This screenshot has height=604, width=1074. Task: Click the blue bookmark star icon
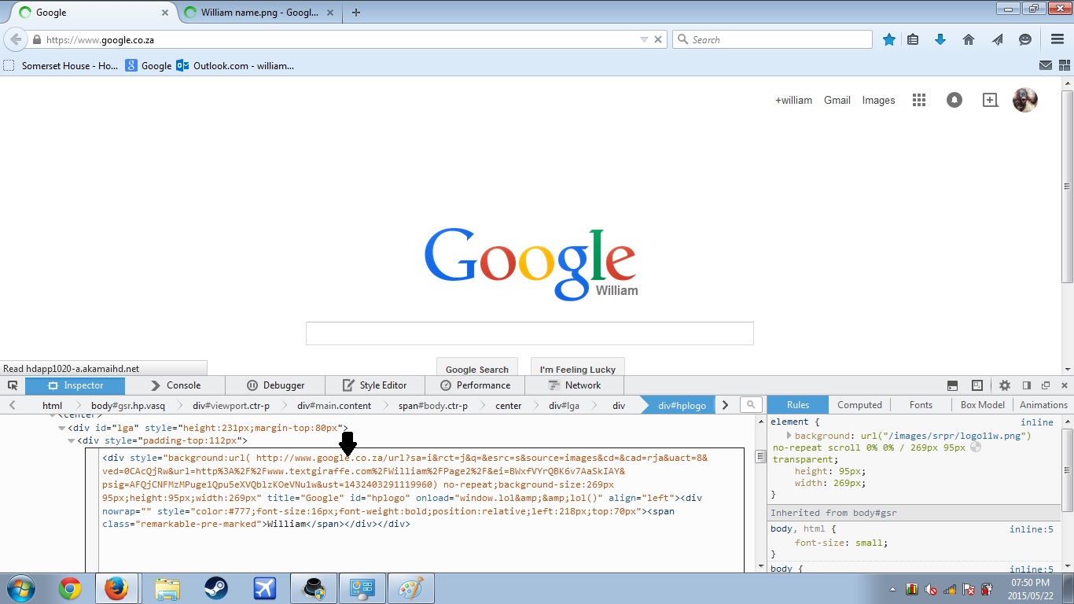889,39
